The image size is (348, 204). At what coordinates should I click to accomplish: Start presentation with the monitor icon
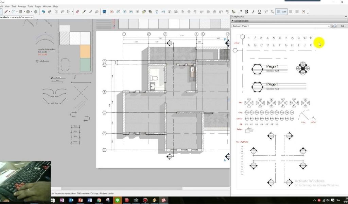(104, 12)
